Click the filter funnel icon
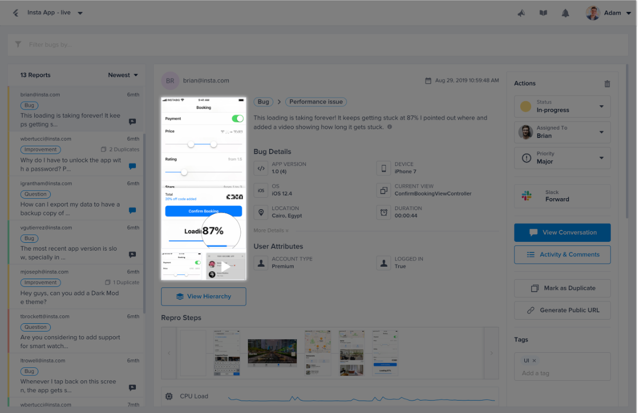Screen dimensions: 639x413 pyautogui.click(x=18, y=45)
